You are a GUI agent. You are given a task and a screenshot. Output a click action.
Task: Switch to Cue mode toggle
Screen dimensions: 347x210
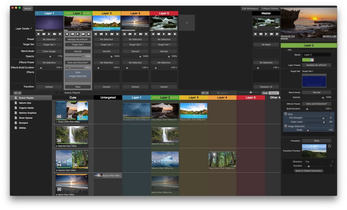tap(265, 93)
